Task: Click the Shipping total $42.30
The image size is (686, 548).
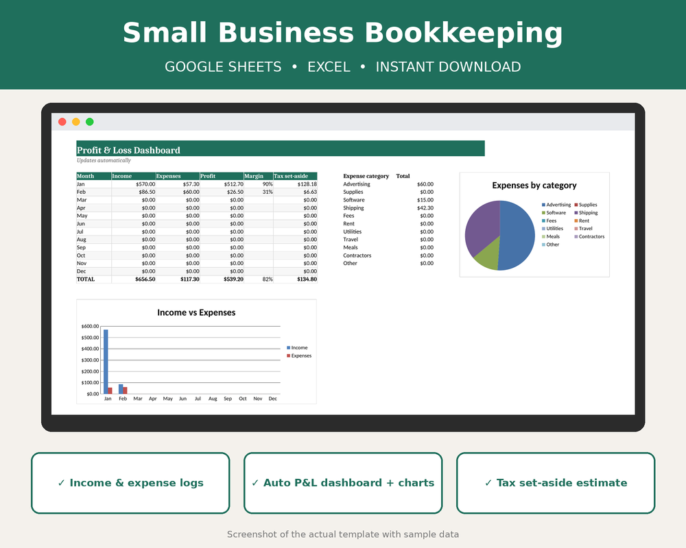Action: coord(425,208)
